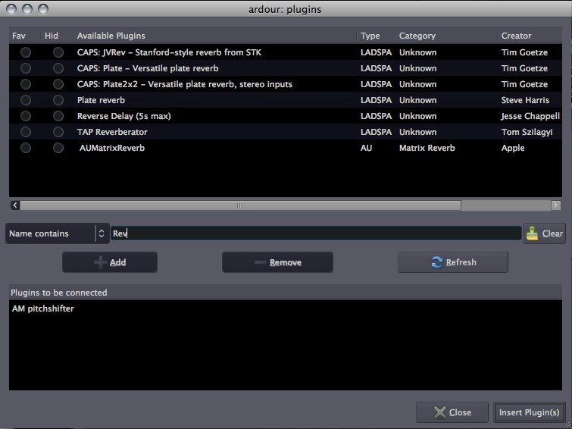This screenshot has height=429, width=572.
Task: Click the horizontal scrollbar thumb
Action: coord(240,205)
